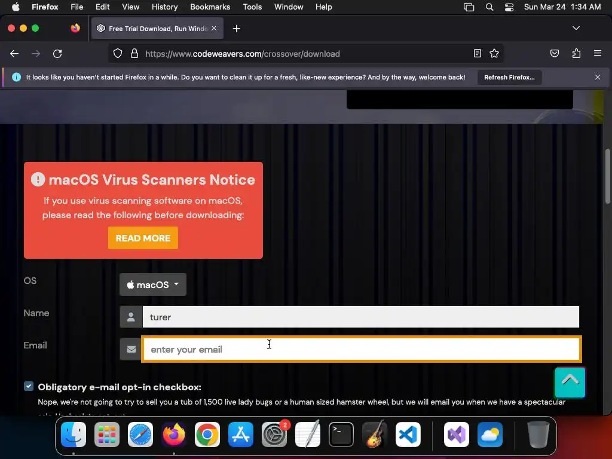
Task: Dismiss the Refresh Firefox notification bar
Action: pyautogui.click(x=598, y=77)
